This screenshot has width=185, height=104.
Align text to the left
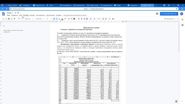pyautogui.click(x=79, y=19)
